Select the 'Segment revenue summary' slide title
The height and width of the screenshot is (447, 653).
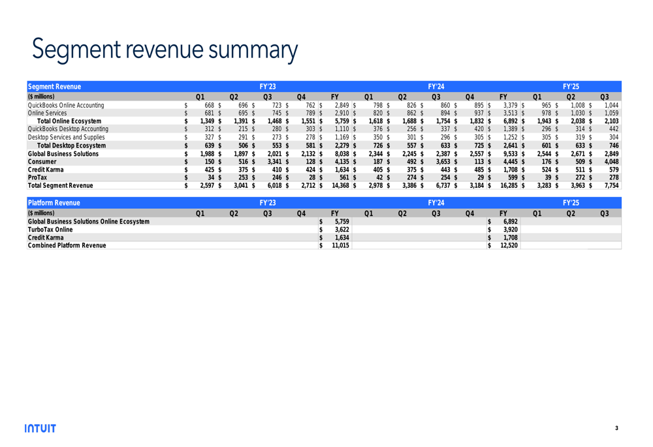point(165,50)
